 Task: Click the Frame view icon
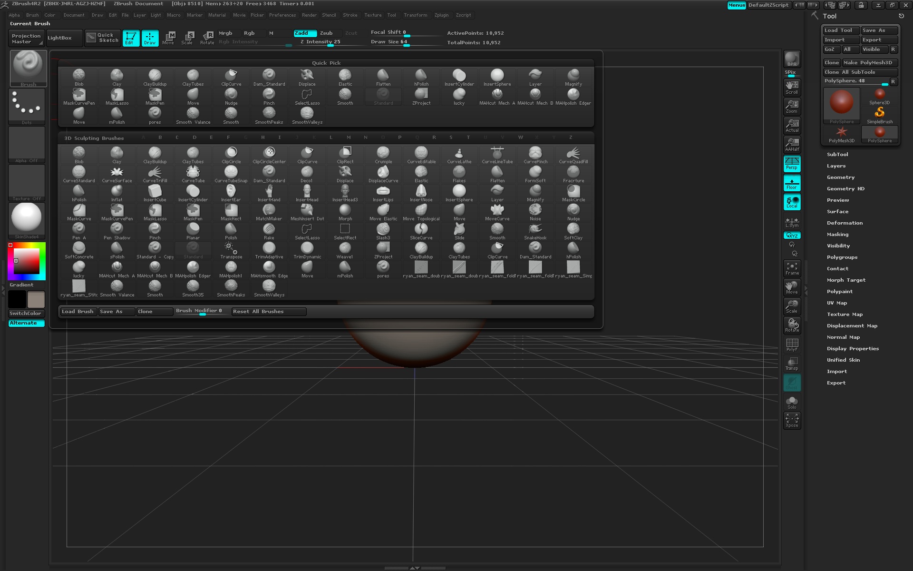coord(792,268)
